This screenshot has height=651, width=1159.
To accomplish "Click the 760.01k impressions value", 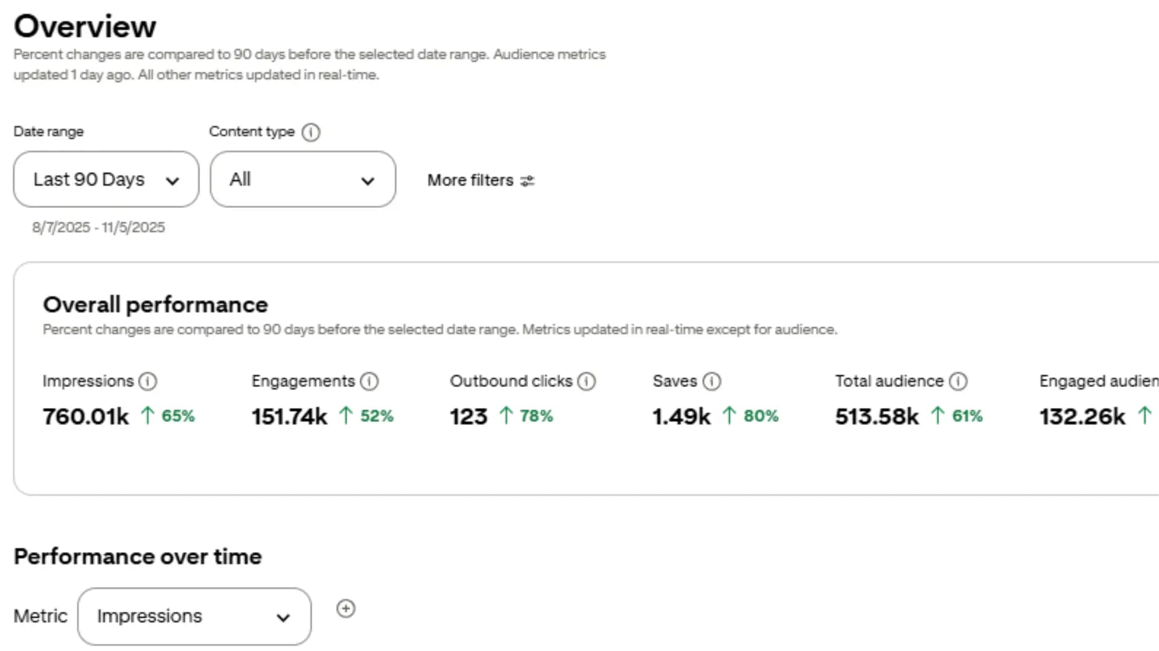I will [x=86, y=416].
